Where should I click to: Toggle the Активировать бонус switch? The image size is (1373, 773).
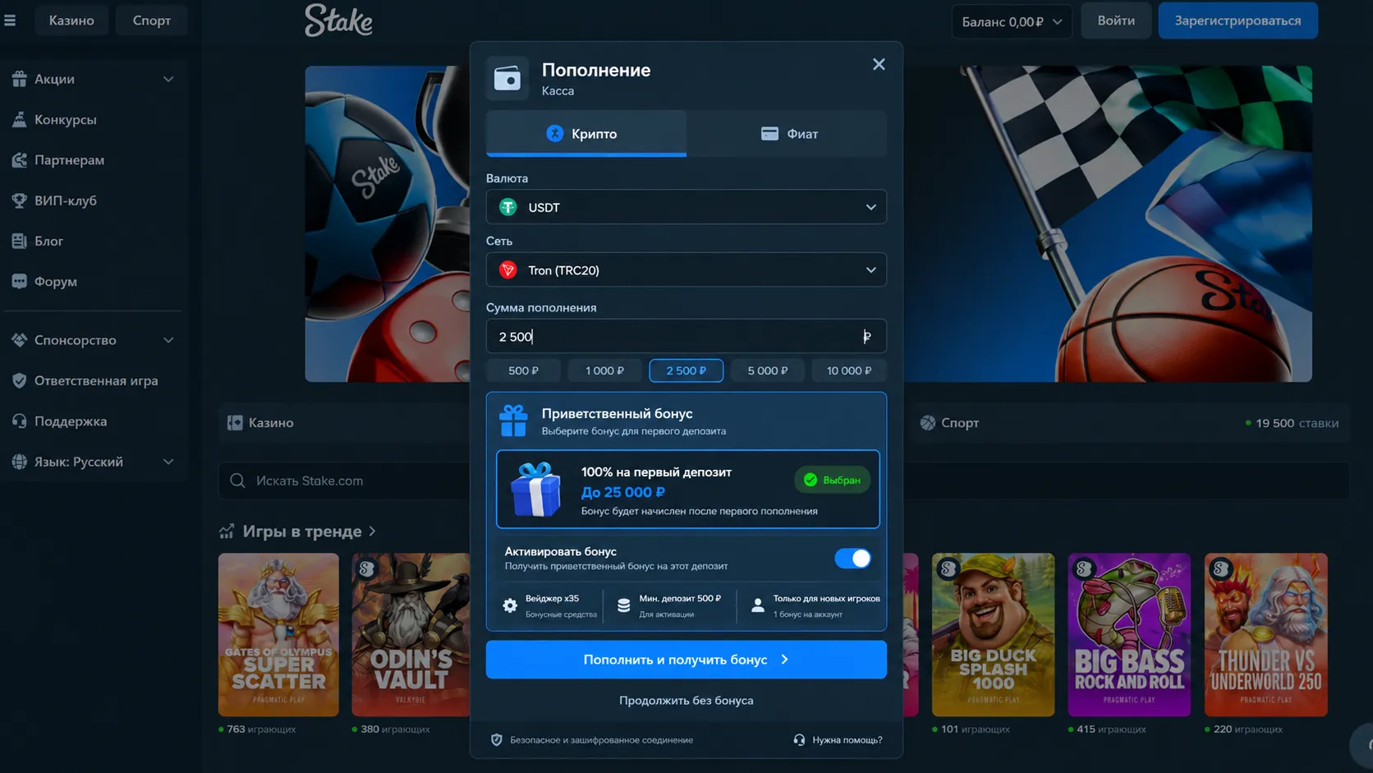[852, 559]
